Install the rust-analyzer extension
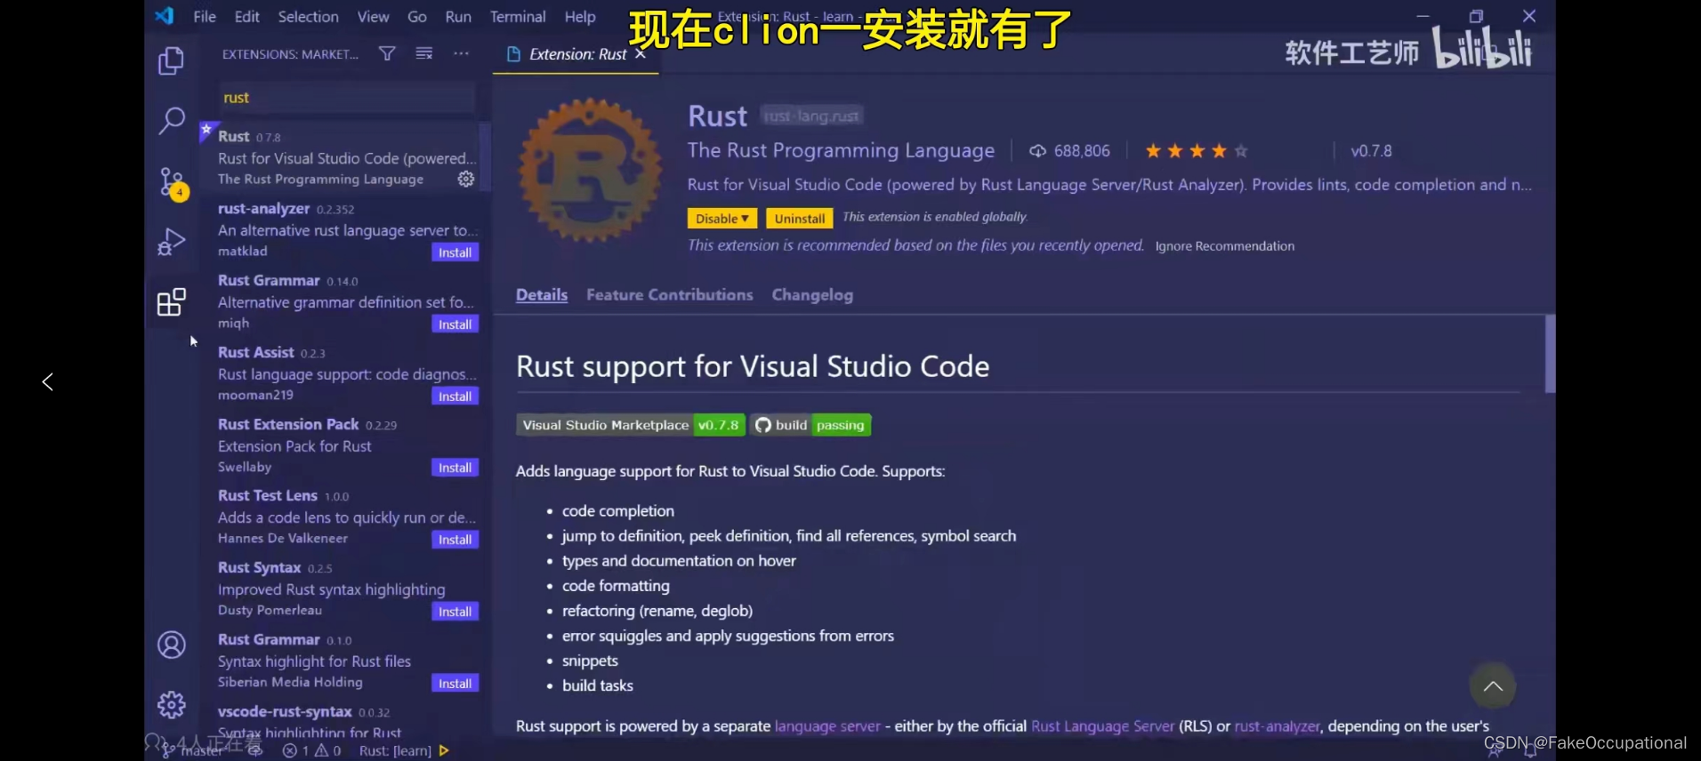This screenshot has height=761, width=1701. (455, 252)
